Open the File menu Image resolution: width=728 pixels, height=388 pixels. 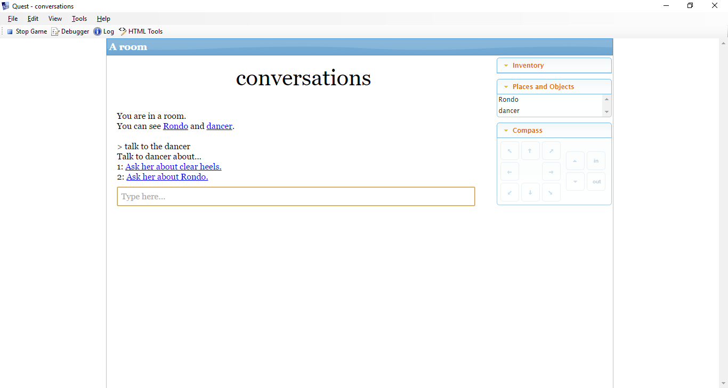point(13,19)
